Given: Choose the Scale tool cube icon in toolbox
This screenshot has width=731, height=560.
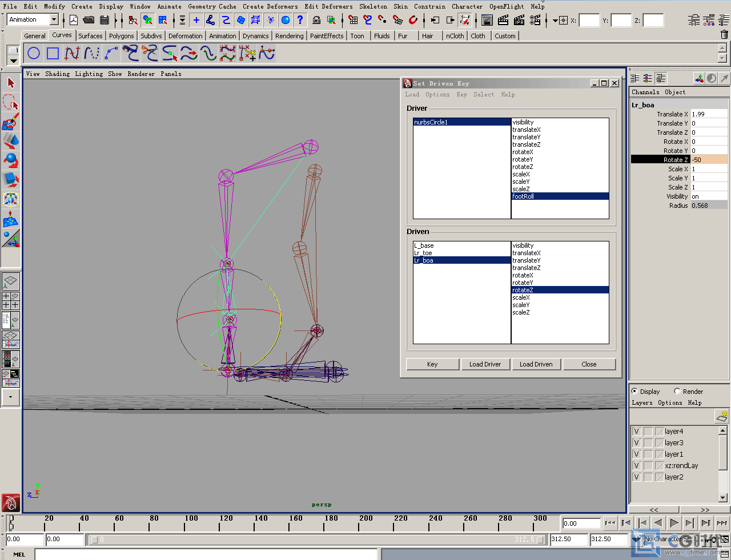Looking at the screenshot, I should [x=11, y=180].
